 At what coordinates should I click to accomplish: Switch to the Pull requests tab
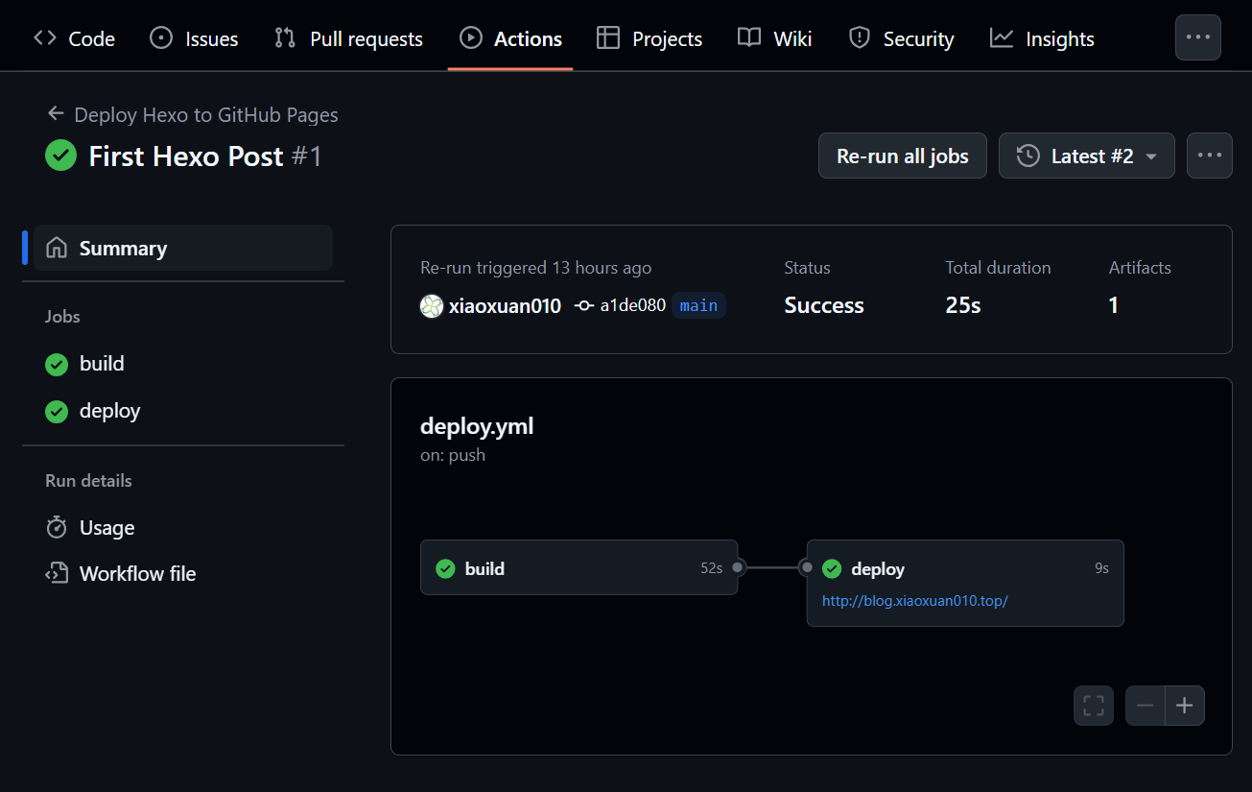[x=348, y=38]
